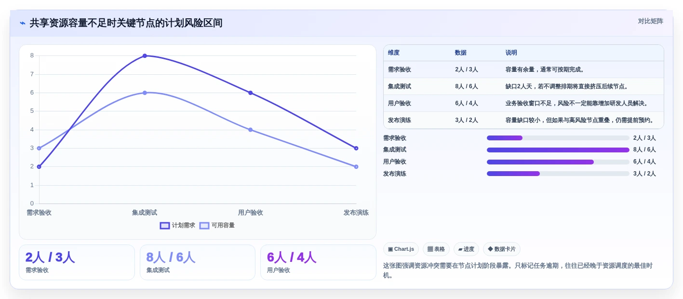Click the 需求验收 x-axis label

click(x=39, y=213)
